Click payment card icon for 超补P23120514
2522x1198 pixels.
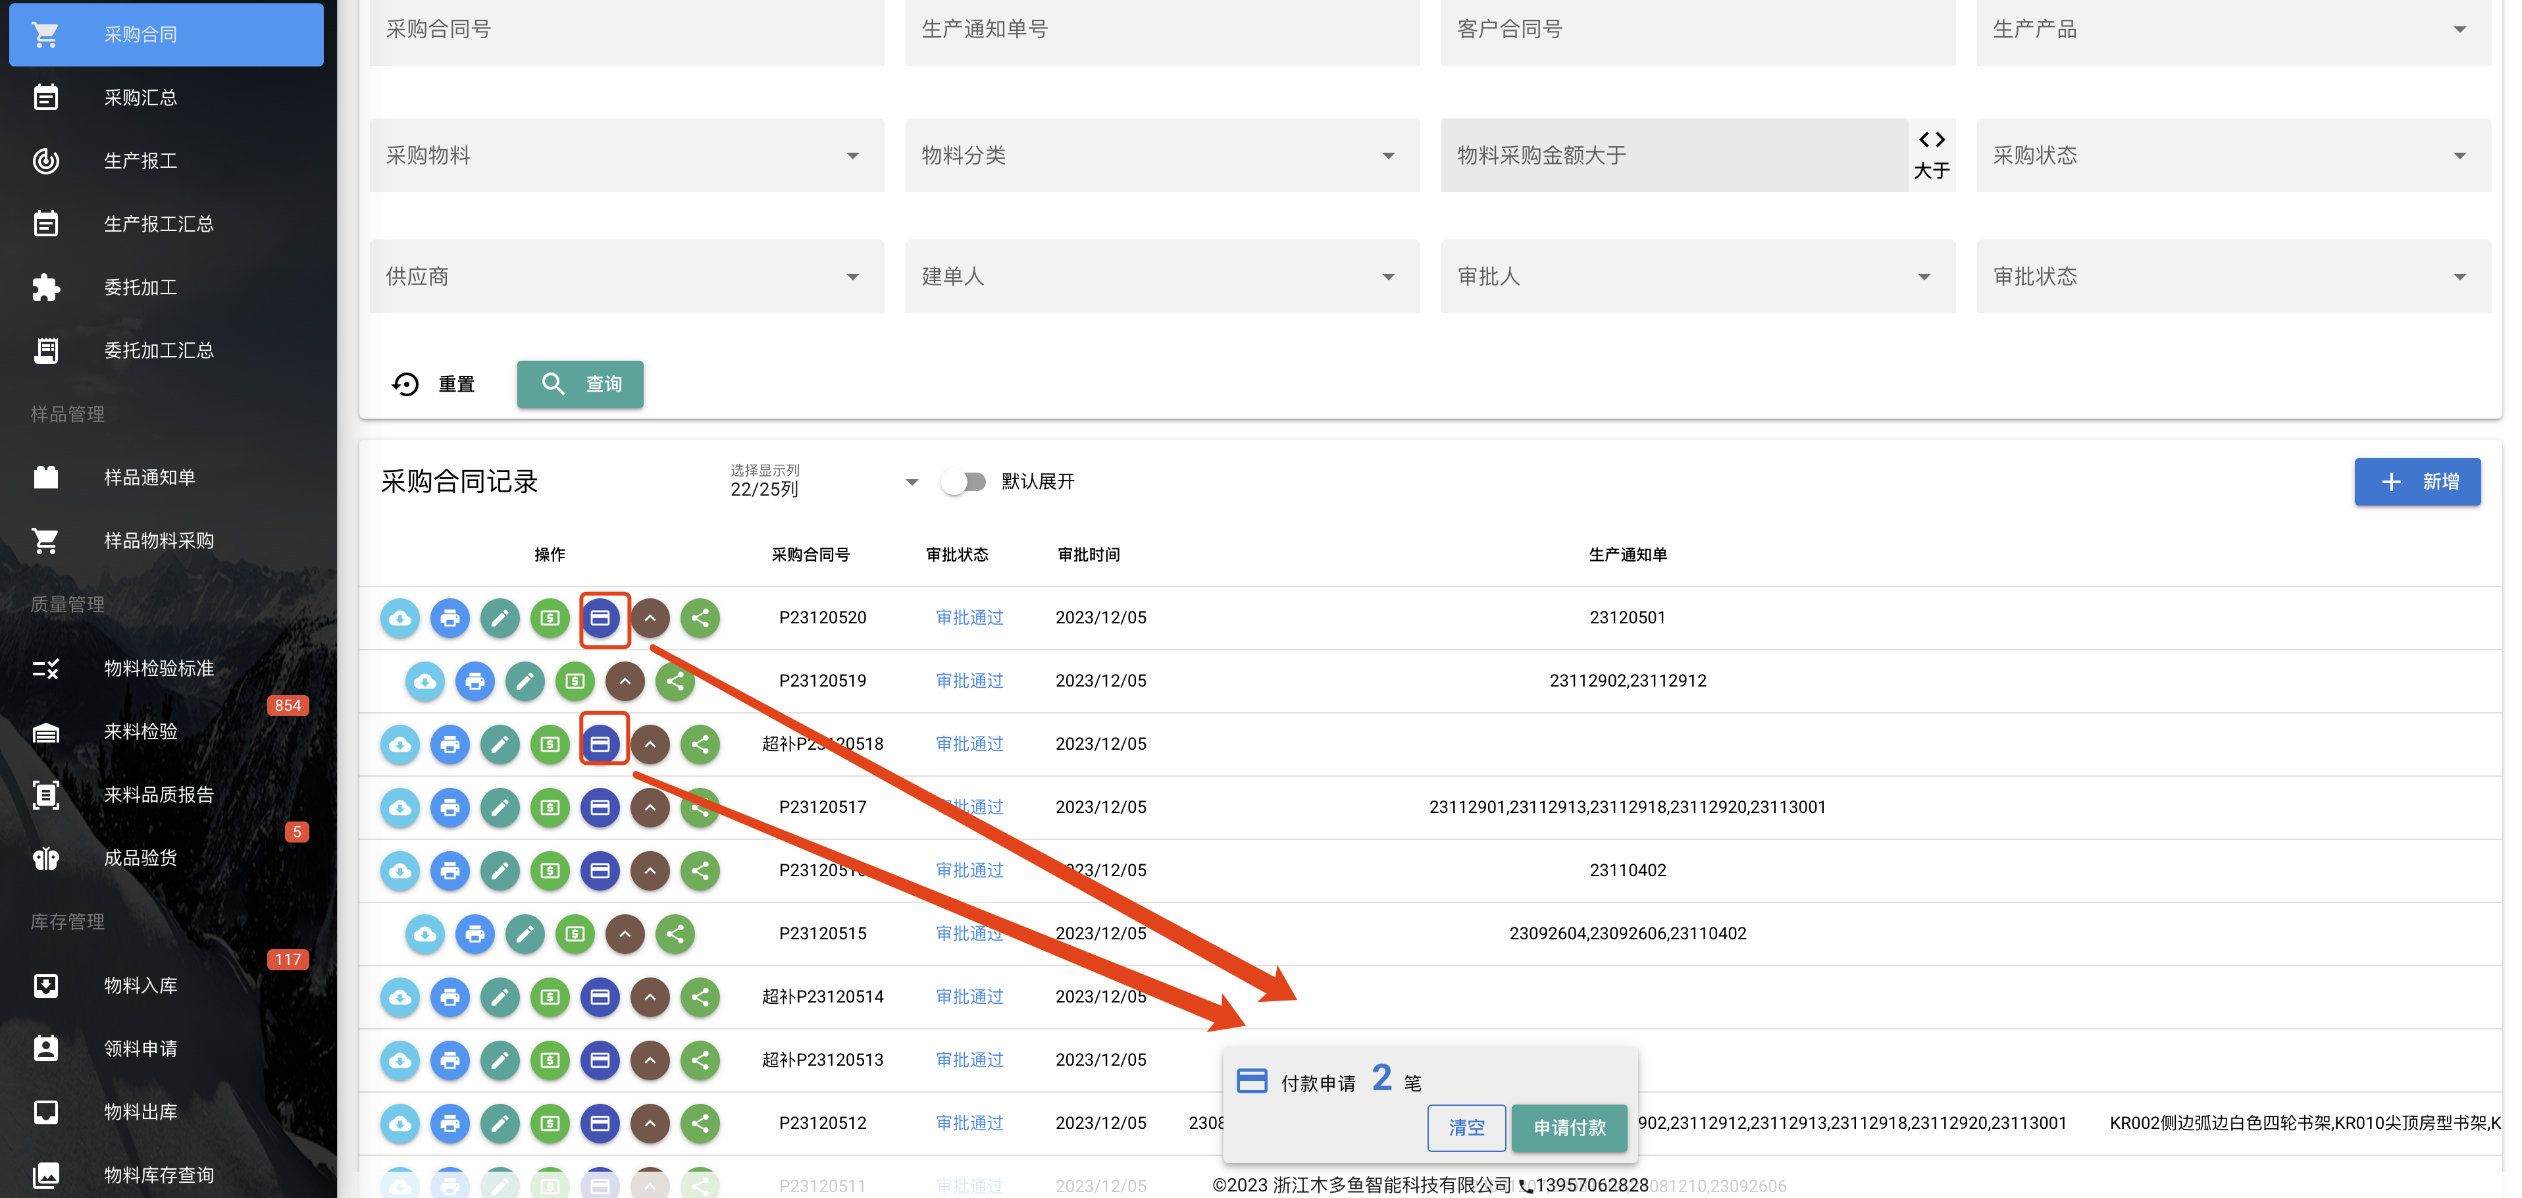point(600,997)
